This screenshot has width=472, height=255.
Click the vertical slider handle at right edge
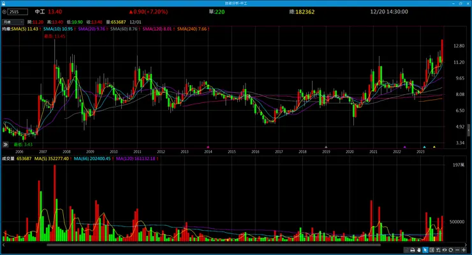tap(469, 130)
